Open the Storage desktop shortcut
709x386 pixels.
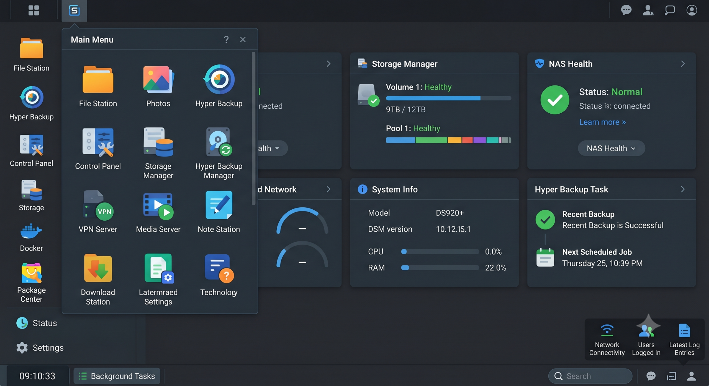[31, 196]
